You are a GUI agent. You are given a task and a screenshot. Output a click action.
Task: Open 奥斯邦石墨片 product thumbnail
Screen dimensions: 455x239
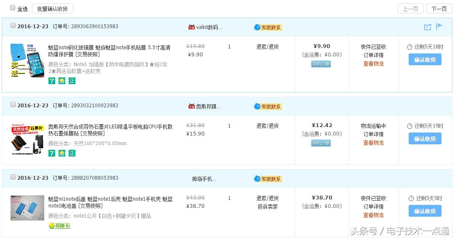(x=27, y=140)
